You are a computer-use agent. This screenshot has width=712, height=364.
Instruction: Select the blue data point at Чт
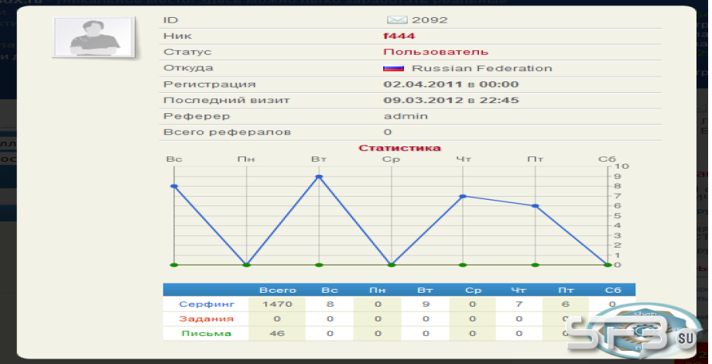463,196
